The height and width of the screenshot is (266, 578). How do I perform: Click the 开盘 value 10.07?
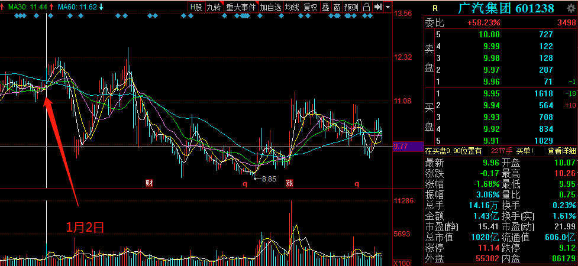(565, 163)
